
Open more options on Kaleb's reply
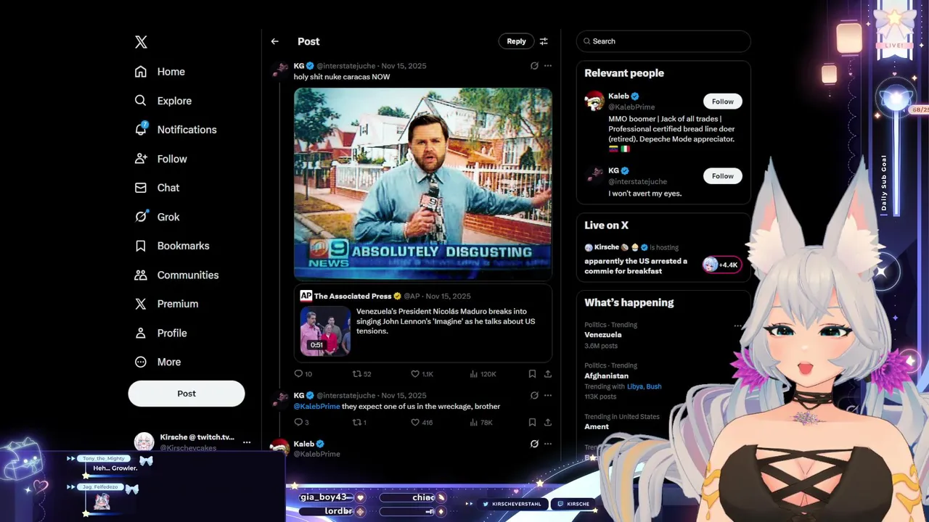pyautogui.click(x=548, y=444)
